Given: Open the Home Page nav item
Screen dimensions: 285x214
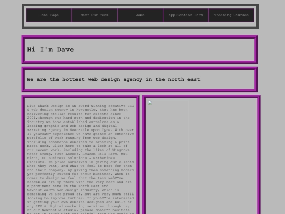Looking at the screenshot, I should (x=49, y=15).
